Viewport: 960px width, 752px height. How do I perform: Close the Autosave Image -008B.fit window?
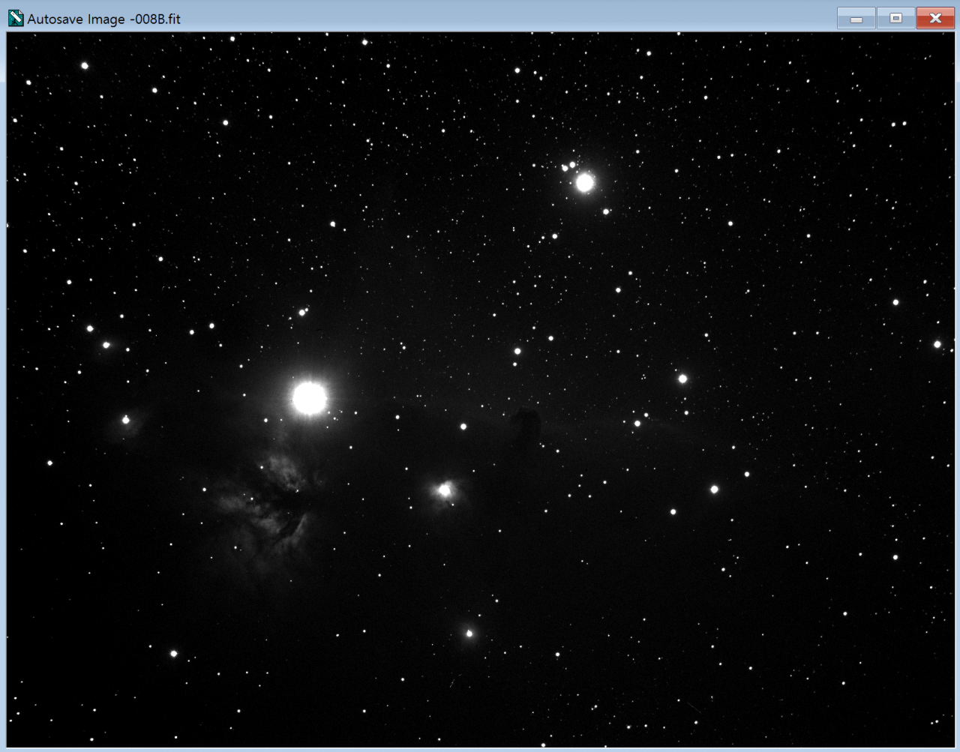click(935, 18)
